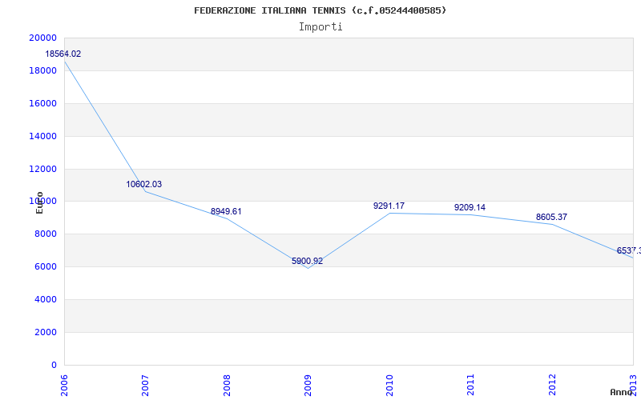
Task: Click the data label 8949.61
Action: (226, 211)
